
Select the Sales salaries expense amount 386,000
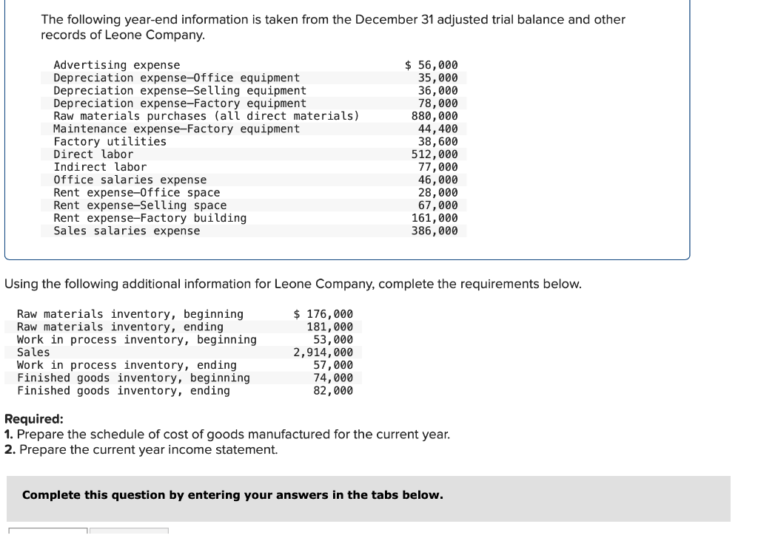pos(435,231)
